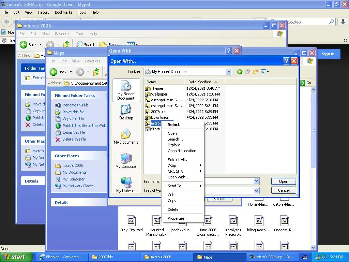Open Bookmarks menu in browser
The width and height of the screenshot is (349, 262).
(x=64, y=13)
